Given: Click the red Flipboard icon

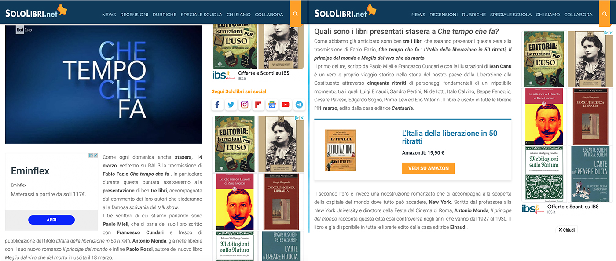Looking at the screenshot, I should coord(258,105).
